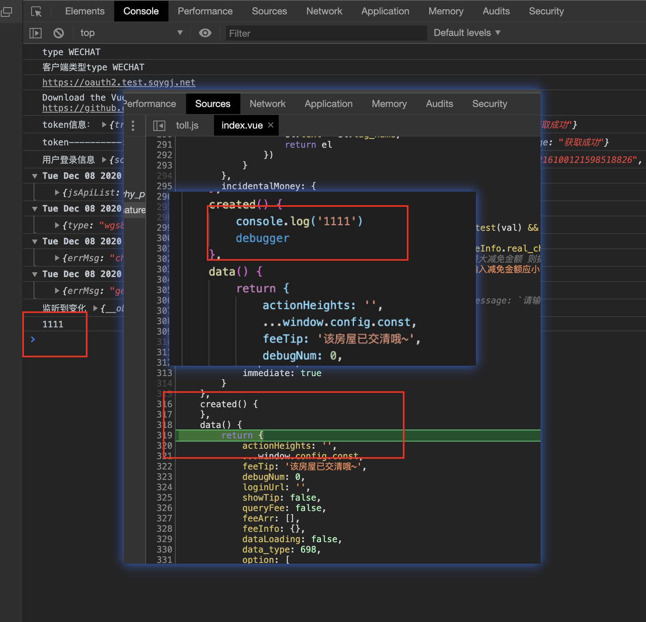
Task: Open the Default levels dropdown
Action: (x=467, y=33)
